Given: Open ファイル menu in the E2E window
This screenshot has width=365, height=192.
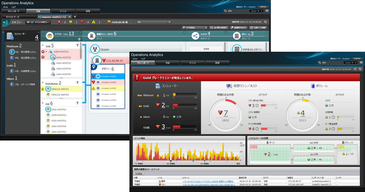Looking at the screenshot, I should [6, 7].
